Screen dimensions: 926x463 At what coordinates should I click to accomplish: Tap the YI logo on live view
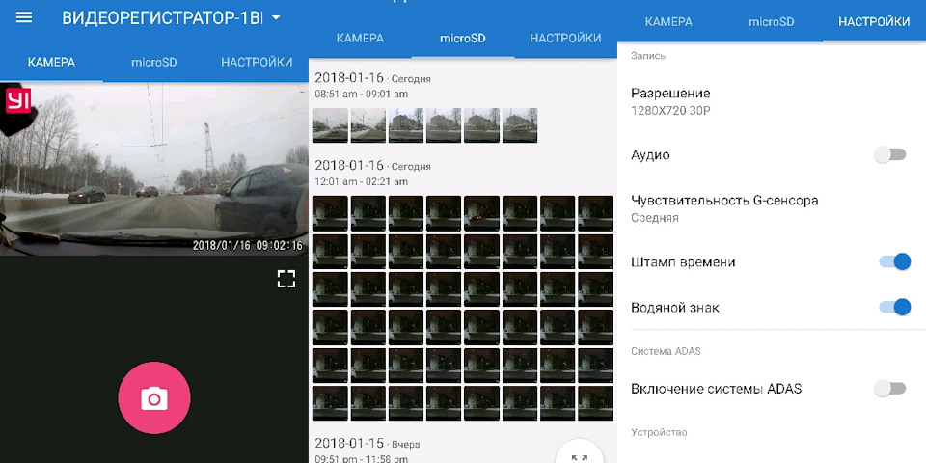[18, 101]
